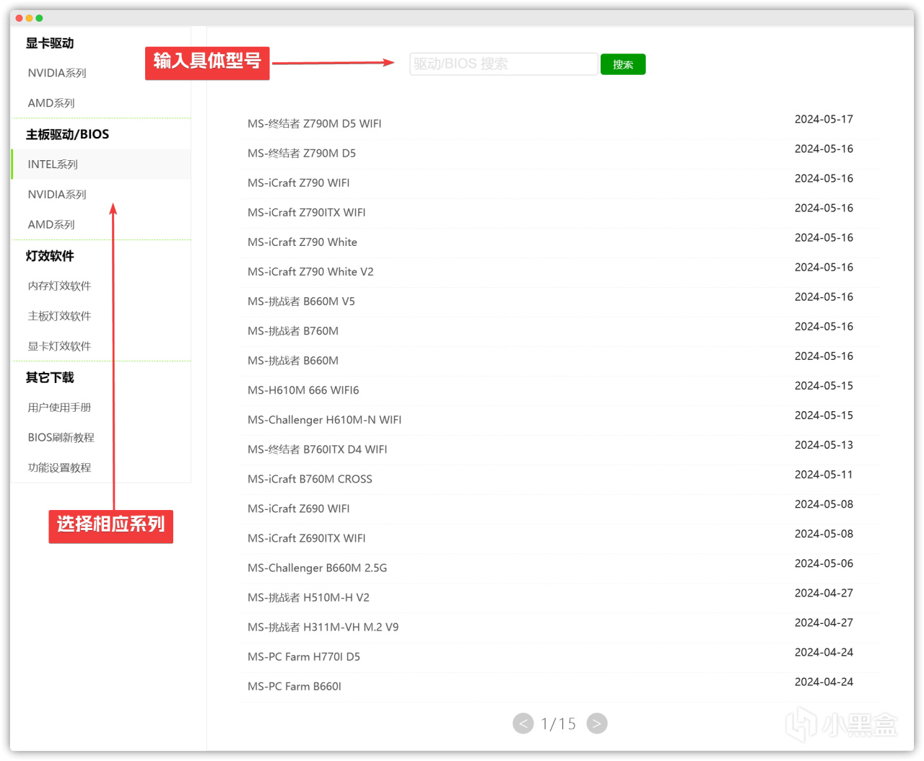This screenshot has width=924, height=761.
Task: Close the window with the red button
Action: coord(19,18)
